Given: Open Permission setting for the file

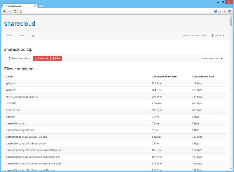Looking at the screenshot, I should pyautogui.click(x=20, y=58).
